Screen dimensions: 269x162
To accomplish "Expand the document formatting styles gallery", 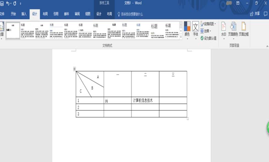I will 181,37.
